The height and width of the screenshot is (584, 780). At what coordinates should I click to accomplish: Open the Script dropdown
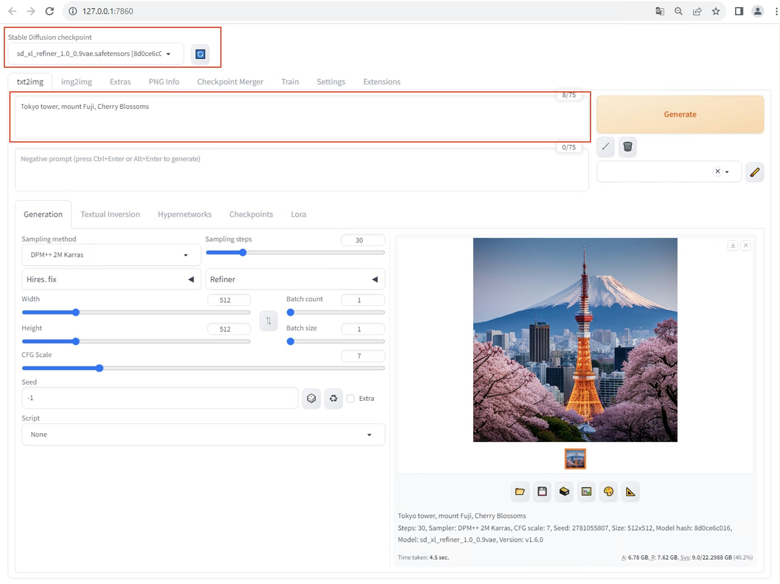203,435
